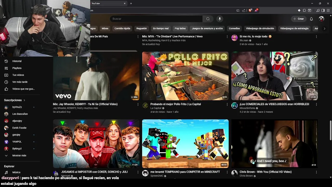This screenshot has height=187, width=332.
Task: Click La Capital channel avatar
Action: click(145, 105)
